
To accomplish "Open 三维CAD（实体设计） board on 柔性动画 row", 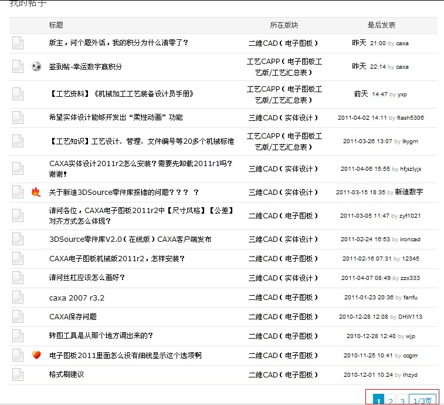I will 283,117.
